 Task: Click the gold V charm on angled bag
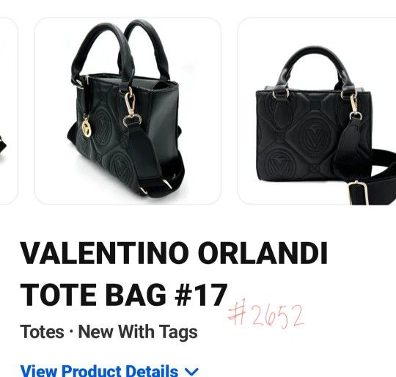point(87,128)
